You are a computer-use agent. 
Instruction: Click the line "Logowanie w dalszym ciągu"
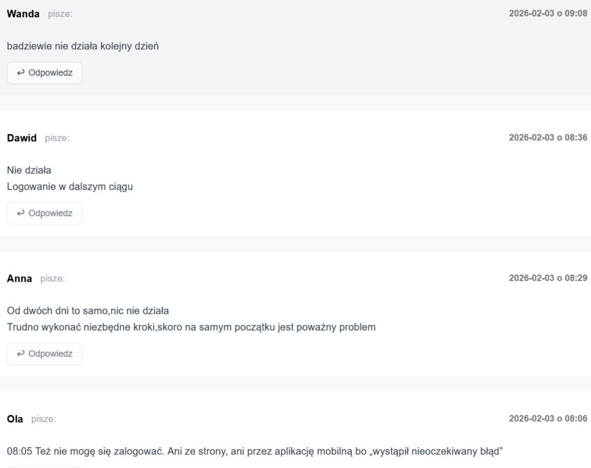[70, 186]
